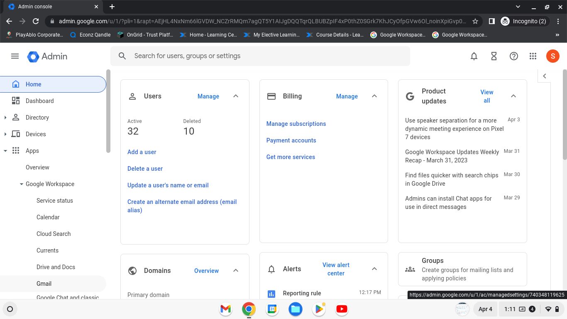
Task: Click Manage in the Users card
Action: 208,96
